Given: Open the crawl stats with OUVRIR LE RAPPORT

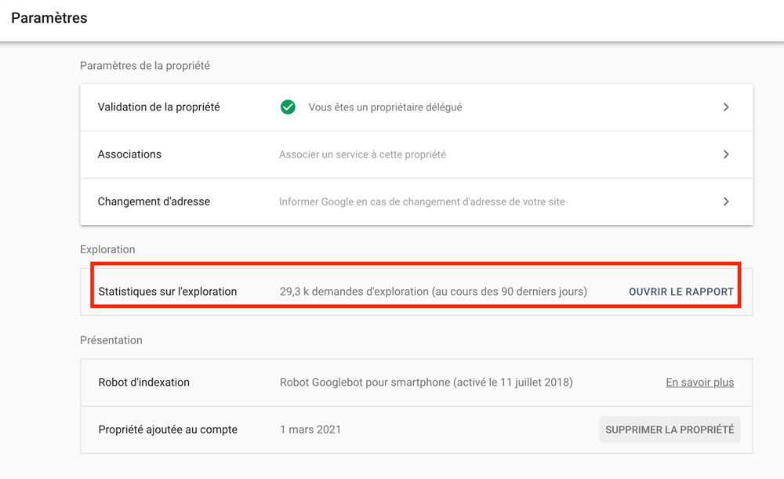Looking at the screenshot, I should [681, 292].
